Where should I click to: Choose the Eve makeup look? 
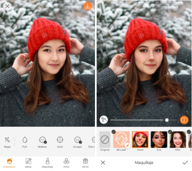click(x=159, y=141)
